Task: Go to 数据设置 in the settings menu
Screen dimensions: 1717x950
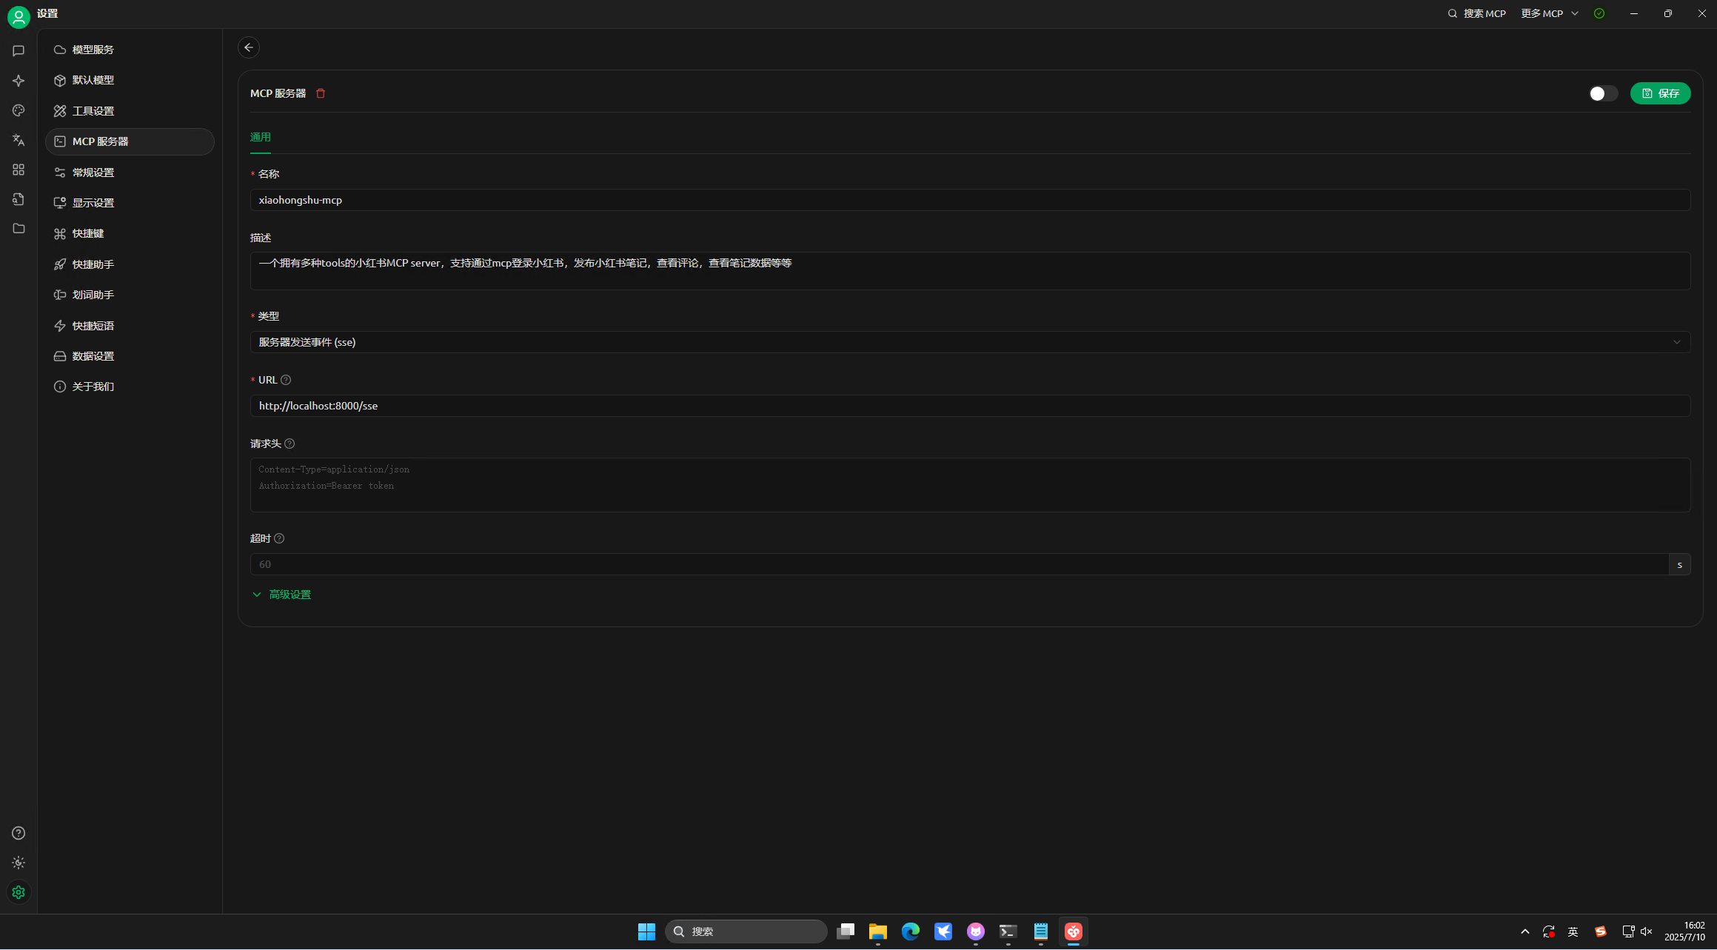Action: coord(93,356)
